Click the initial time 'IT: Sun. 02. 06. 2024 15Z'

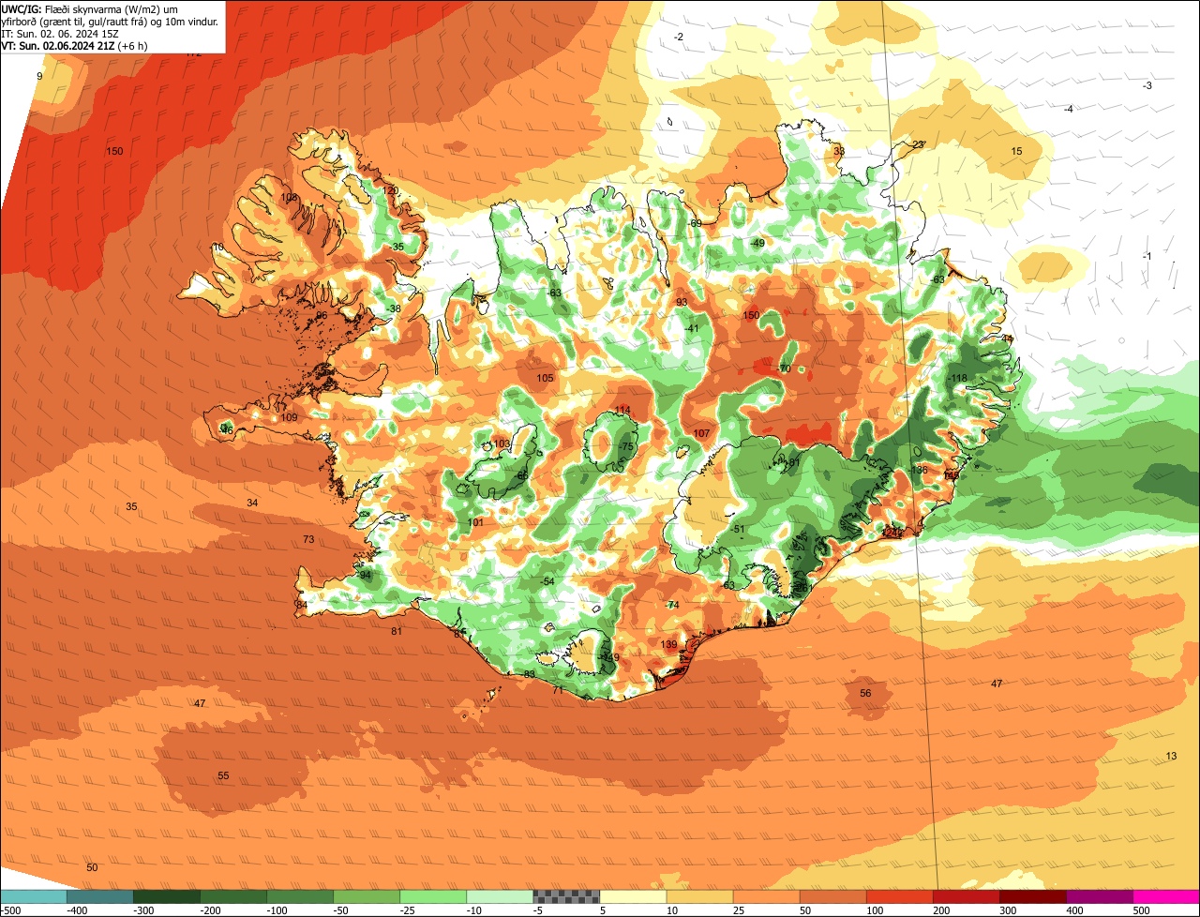[x=61, y=33]
